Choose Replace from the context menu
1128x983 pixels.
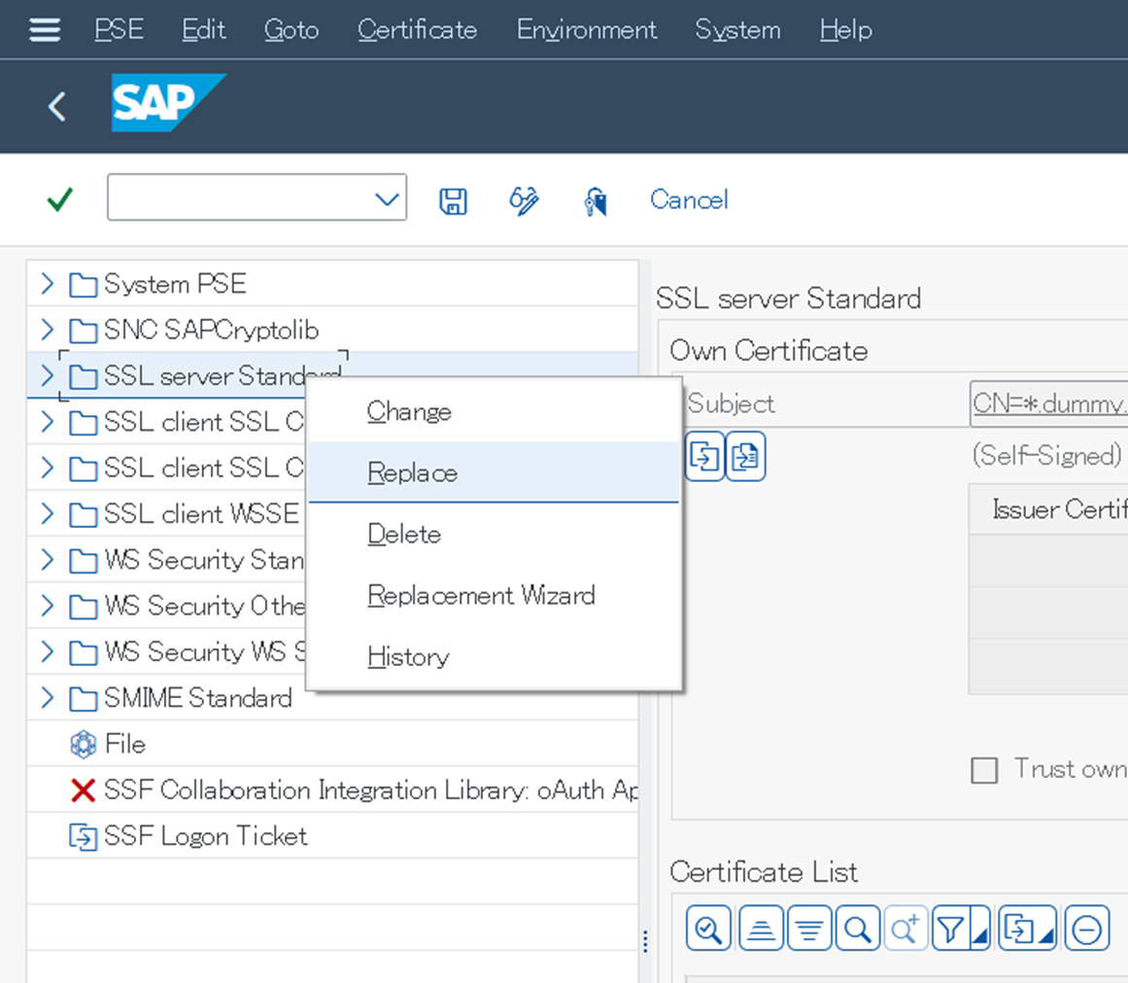pyautogui.click(x=413, y=474)
